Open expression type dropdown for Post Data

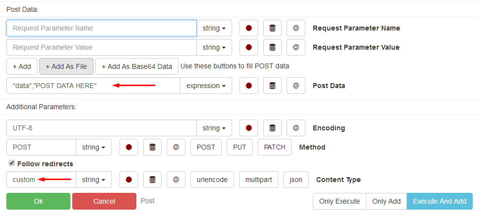[x=206, y=86]
